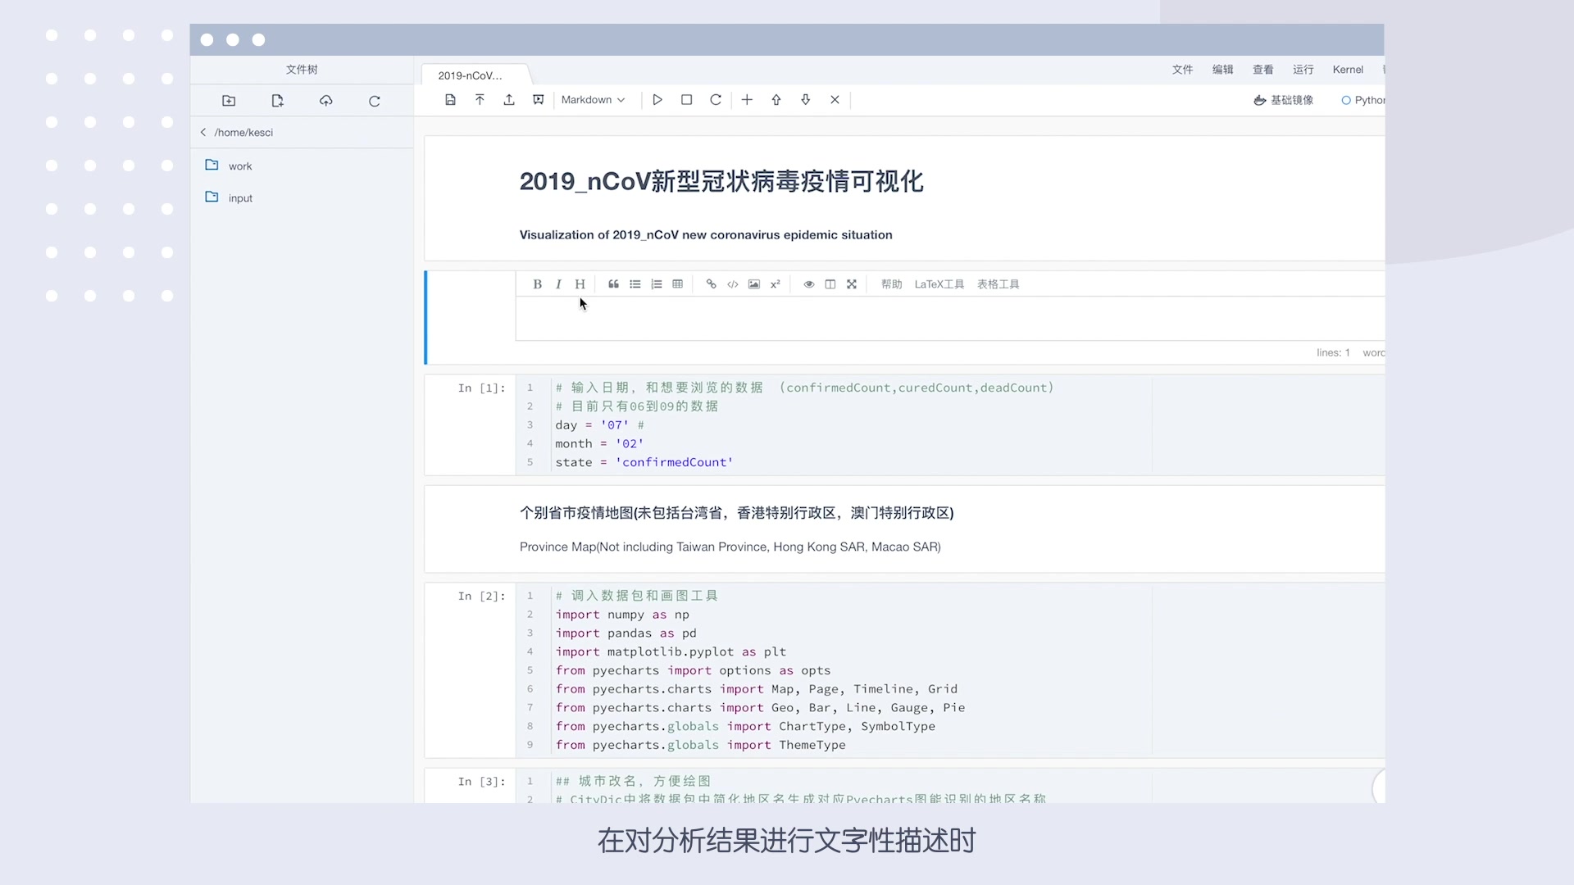1574x885 pixels.
Task: Click the Bold formatting icon
Action: click(x=537, y=283)
